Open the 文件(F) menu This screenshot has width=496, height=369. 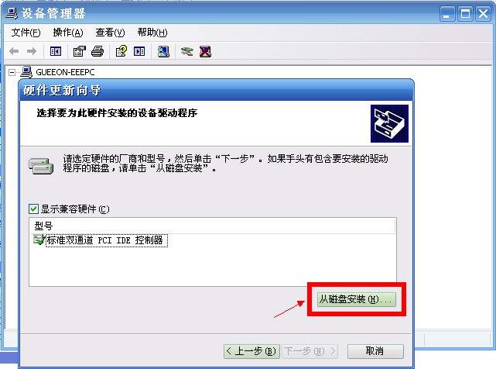click(26, 33)
